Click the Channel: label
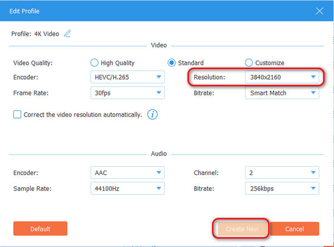Viewport: 334px width, 247px height. tap(206, 173)
